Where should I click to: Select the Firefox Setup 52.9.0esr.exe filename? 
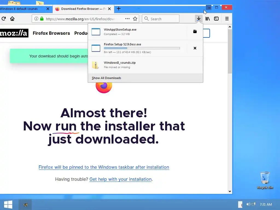(122, 44)
